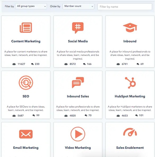Viewport: 155px width, 157px height.
Task: Click the Inbound graduation cap icon
Action: tap(130, 28)
